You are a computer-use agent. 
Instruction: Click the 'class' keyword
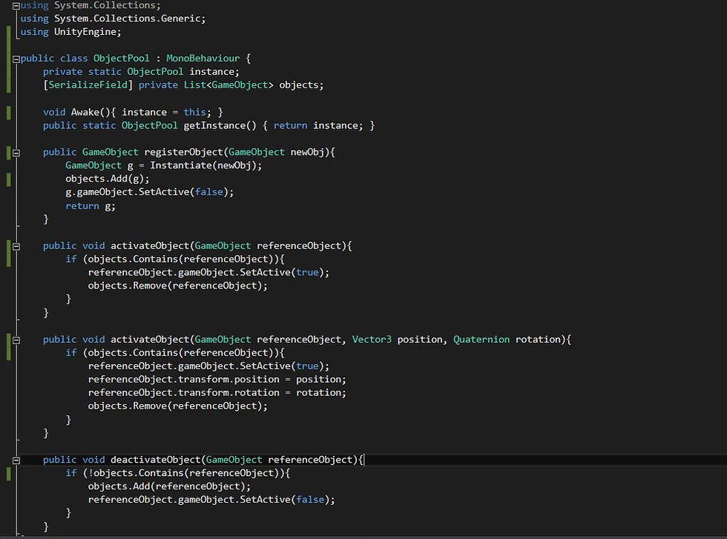73,59
